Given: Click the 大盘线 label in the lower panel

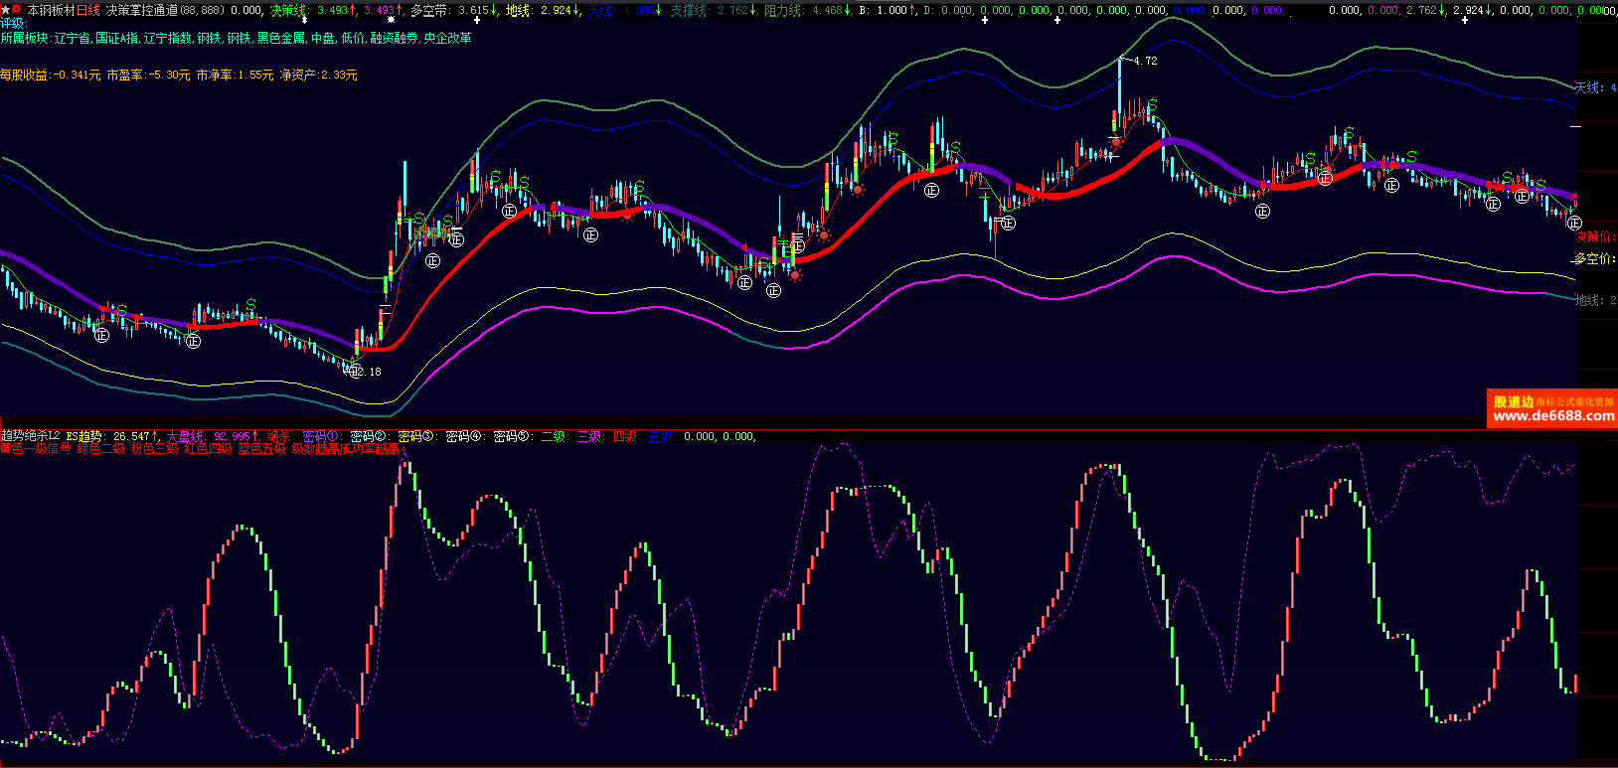Looking at the screenshot, I should coord(185,436).
